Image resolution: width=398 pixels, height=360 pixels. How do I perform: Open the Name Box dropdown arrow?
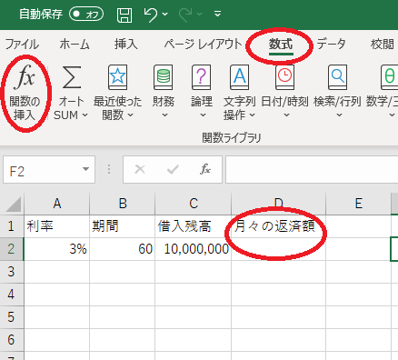(x=86, y=169)
